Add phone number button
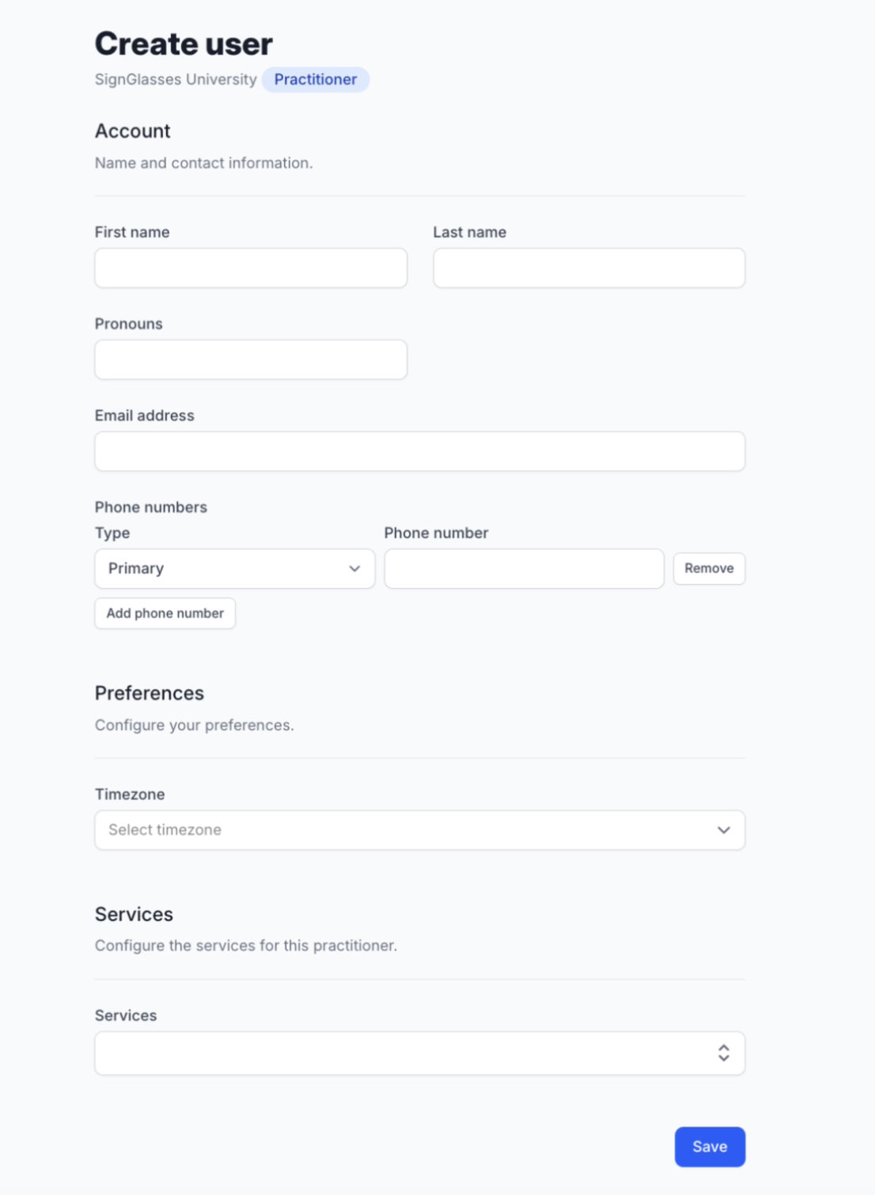 [165, 613]
